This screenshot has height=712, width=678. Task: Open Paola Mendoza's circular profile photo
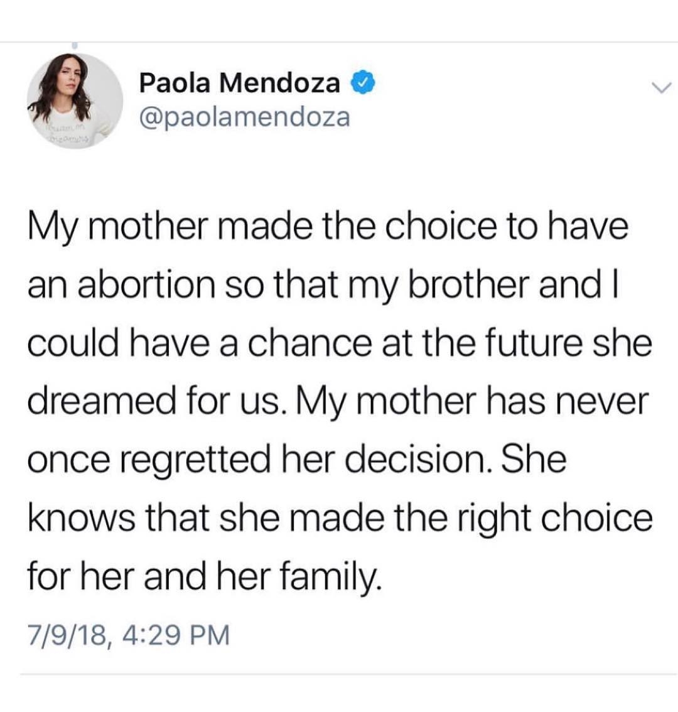(75, 101)
